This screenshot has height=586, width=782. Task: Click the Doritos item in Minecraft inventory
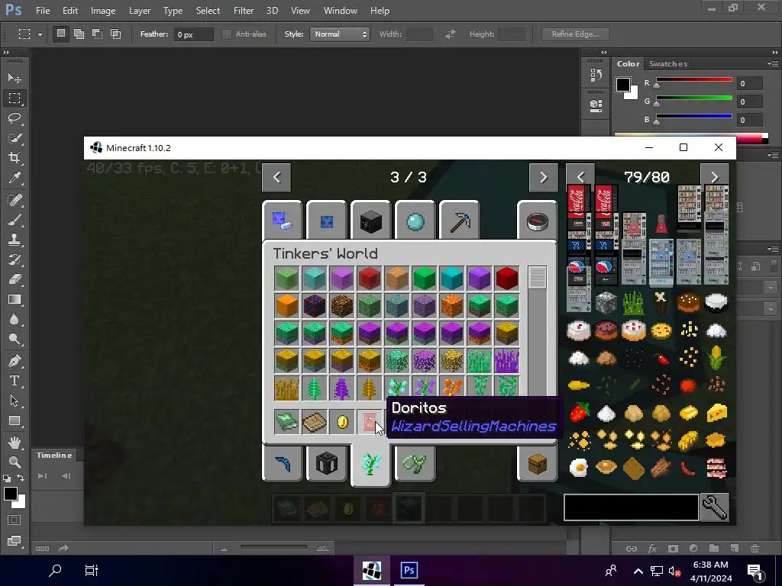click(369, 422)
